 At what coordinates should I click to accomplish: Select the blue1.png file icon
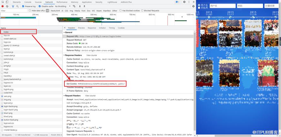tap(2, 113)
